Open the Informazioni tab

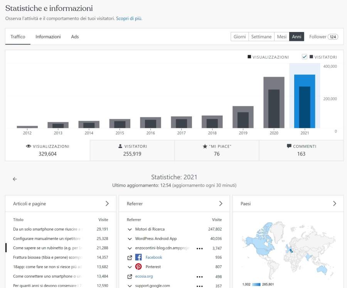click(48, 37)
